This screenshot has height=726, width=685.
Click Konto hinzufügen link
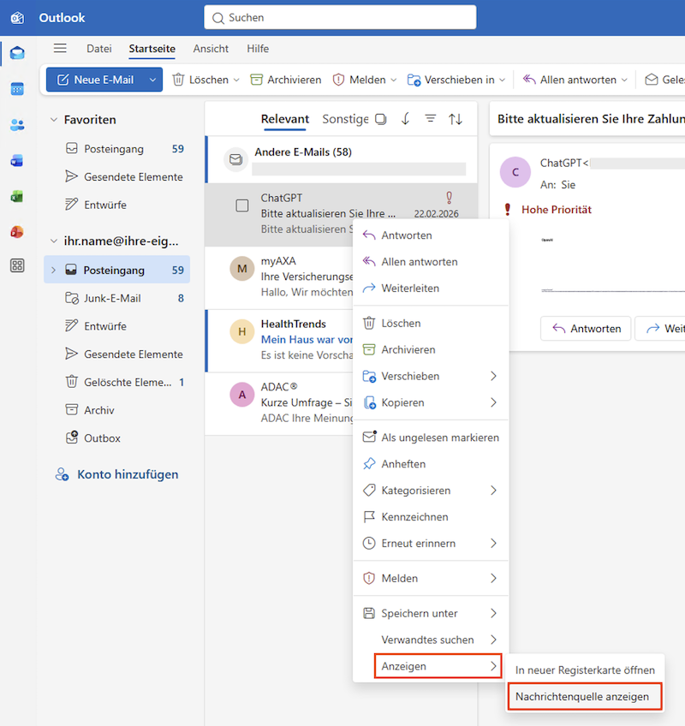point(116,474)
